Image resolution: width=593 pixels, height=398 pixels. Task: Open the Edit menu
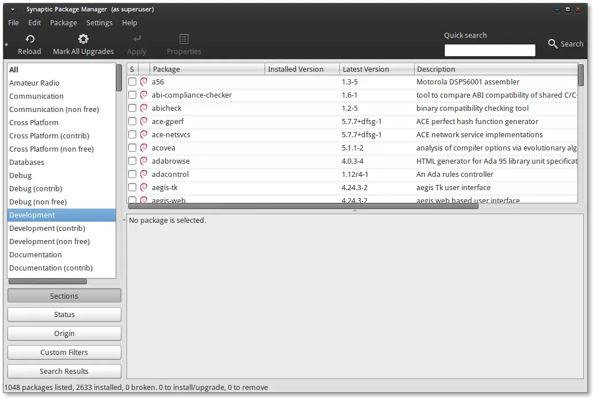35,22
